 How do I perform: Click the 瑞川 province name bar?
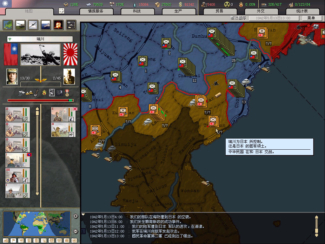coord(40,39)
